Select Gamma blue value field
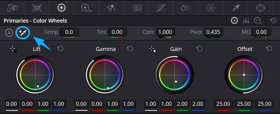Viewport: 280px width, 114px height. tap(129, 104)
